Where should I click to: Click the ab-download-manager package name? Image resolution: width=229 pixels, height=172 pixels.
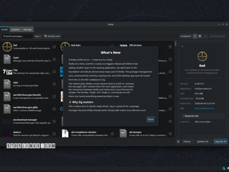(x=25, y=120)
